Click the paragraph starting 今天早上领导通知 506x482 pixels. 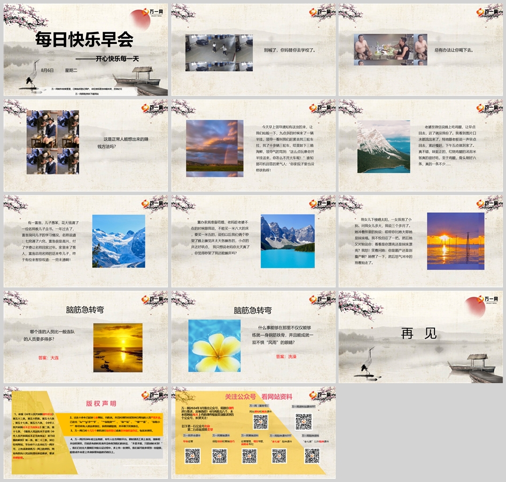click(x=285, y=148)
